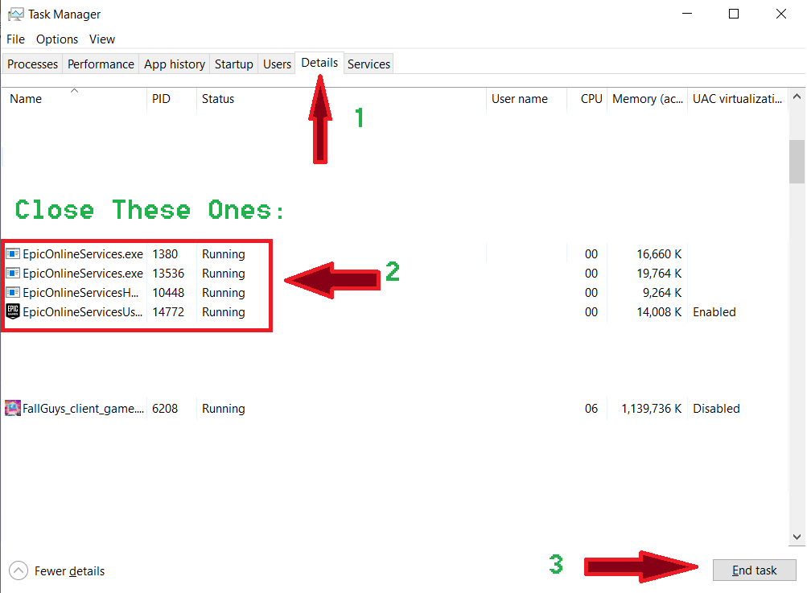Click the icon of EpicOnlineServices.exe PID 13536
Screen dimensions: 807x593
pos(13,274)
